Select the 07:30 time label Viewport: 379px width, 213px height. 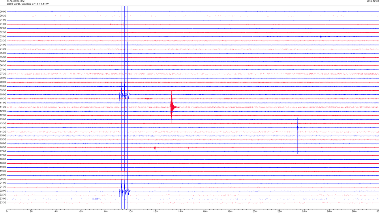(x=3, y=74)
